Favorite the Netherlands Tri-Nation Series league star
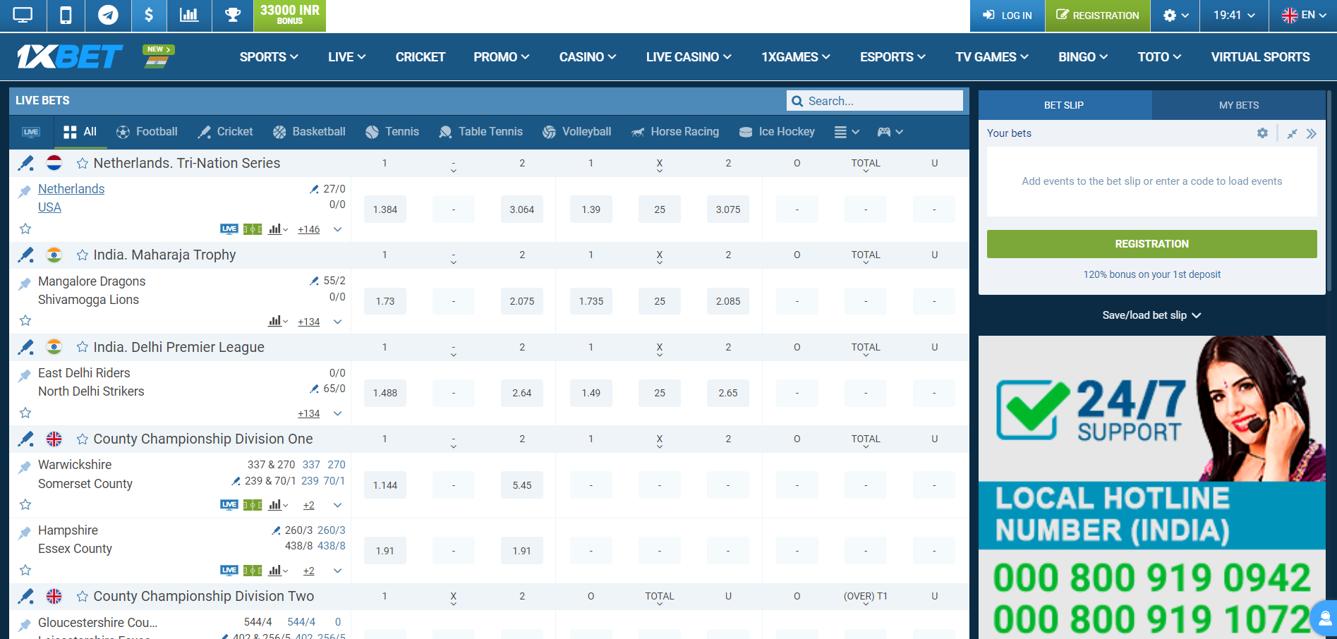1337x639 pixels. click(x=83, y=164)
